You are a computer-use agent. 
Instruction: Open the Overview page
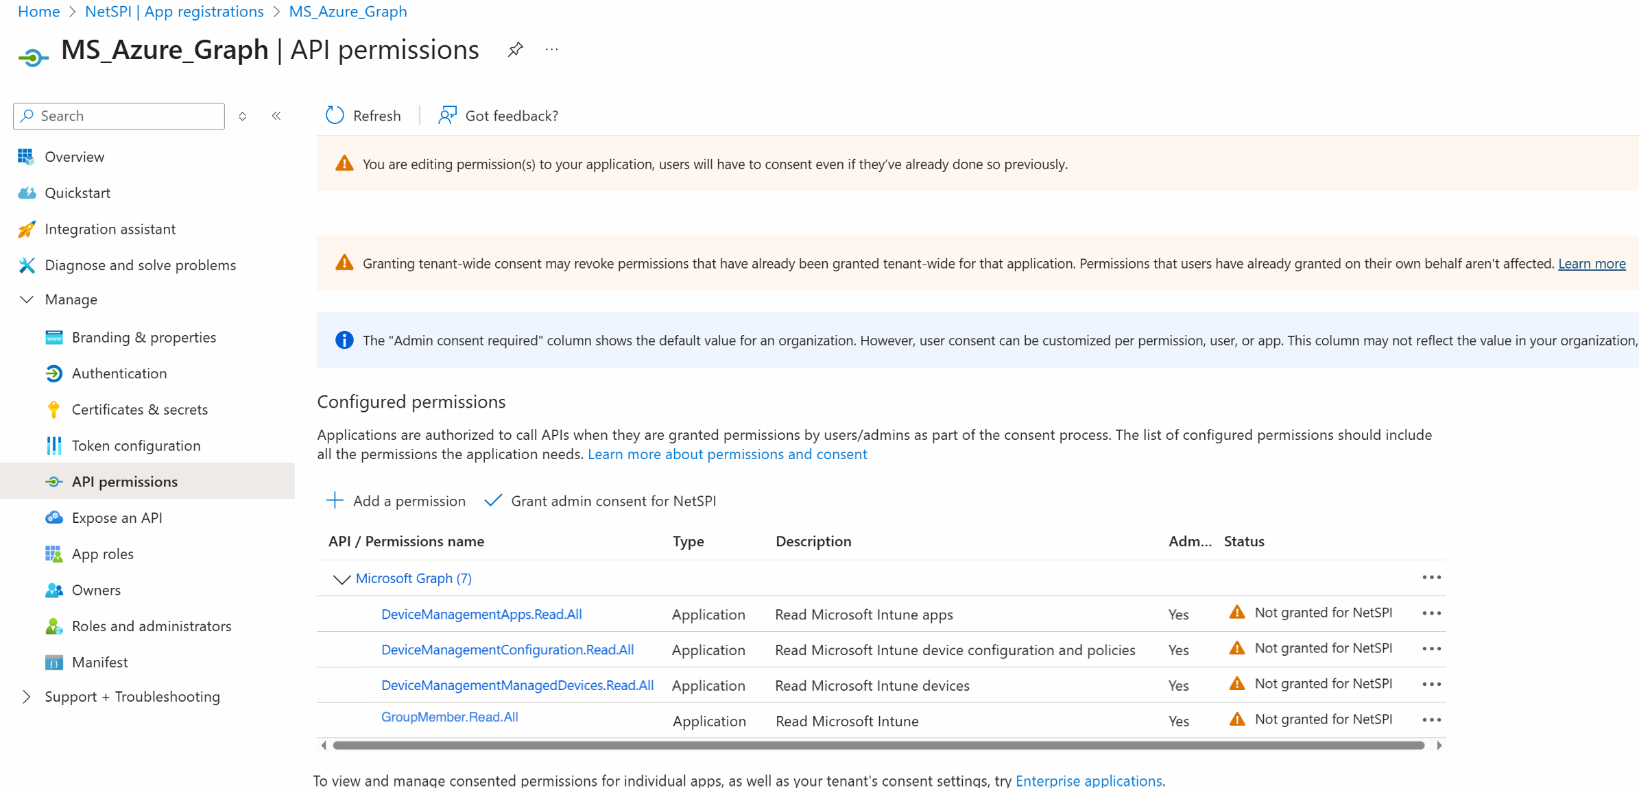click(x=74, y=157)
